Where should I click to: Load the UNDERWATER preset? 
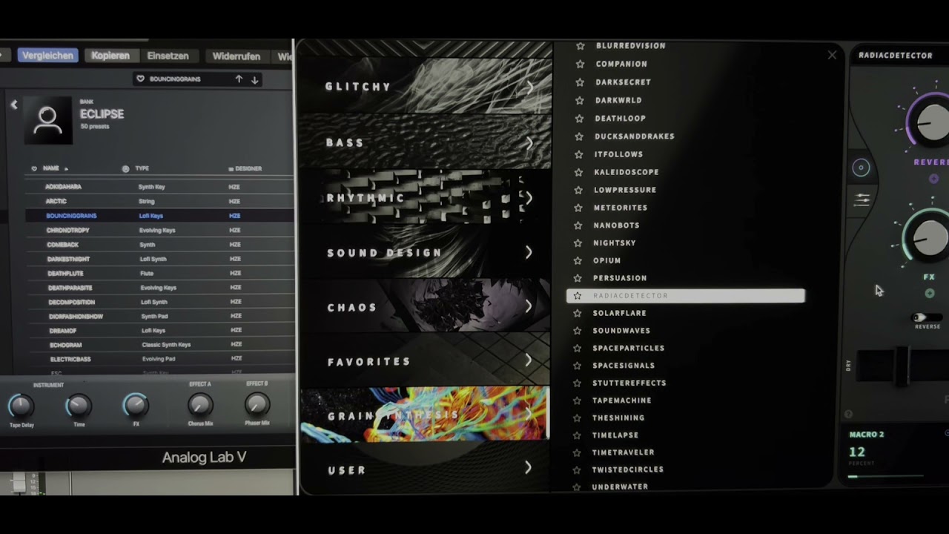coord(620,487)
